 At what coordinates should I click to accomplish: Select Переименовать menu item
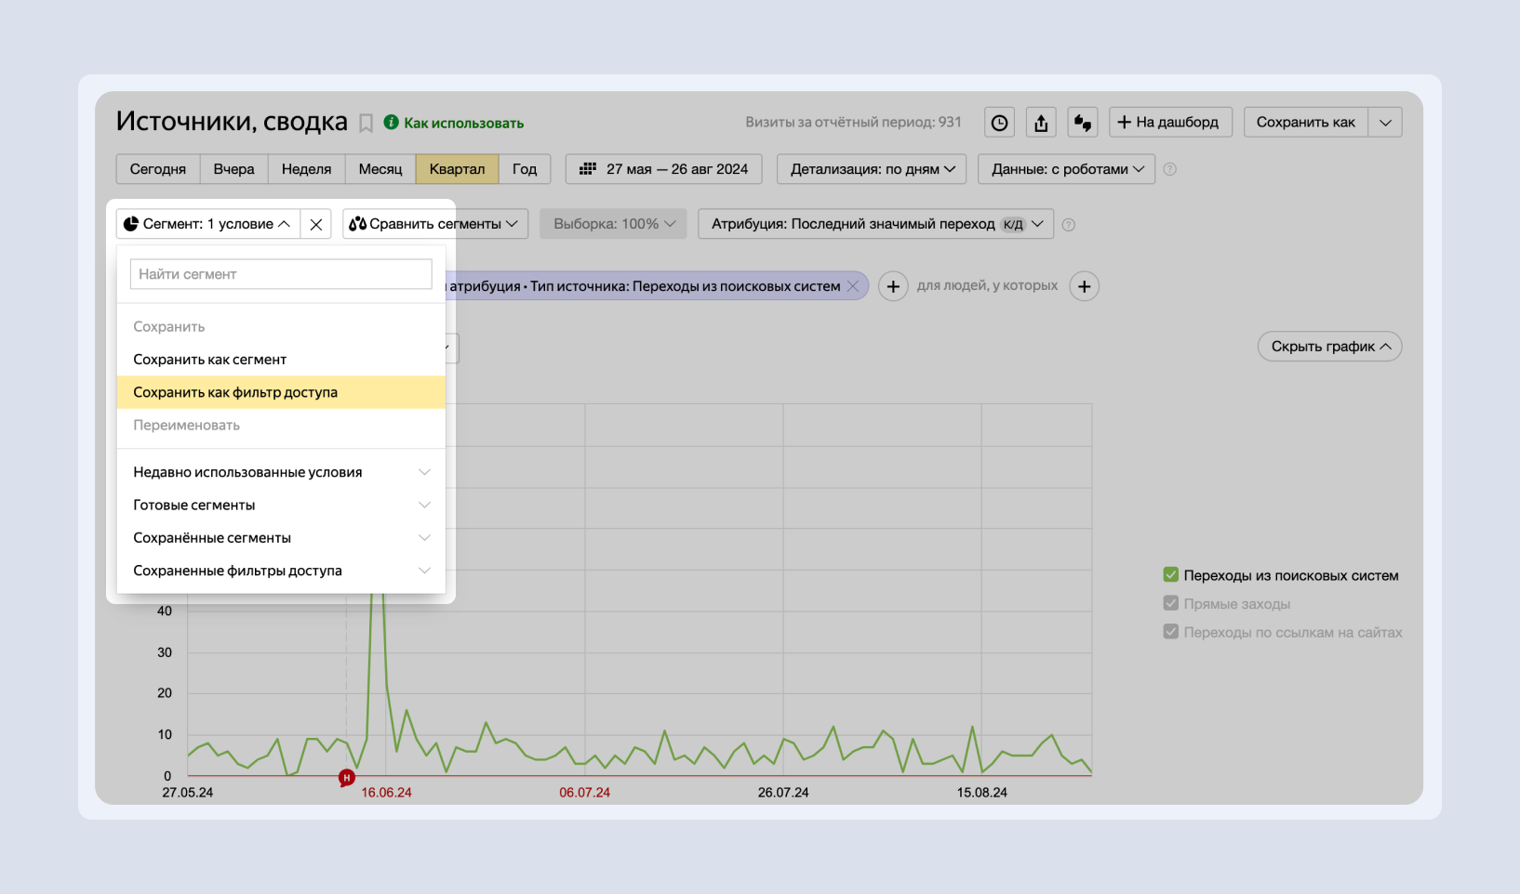click(x=281, y=426)
